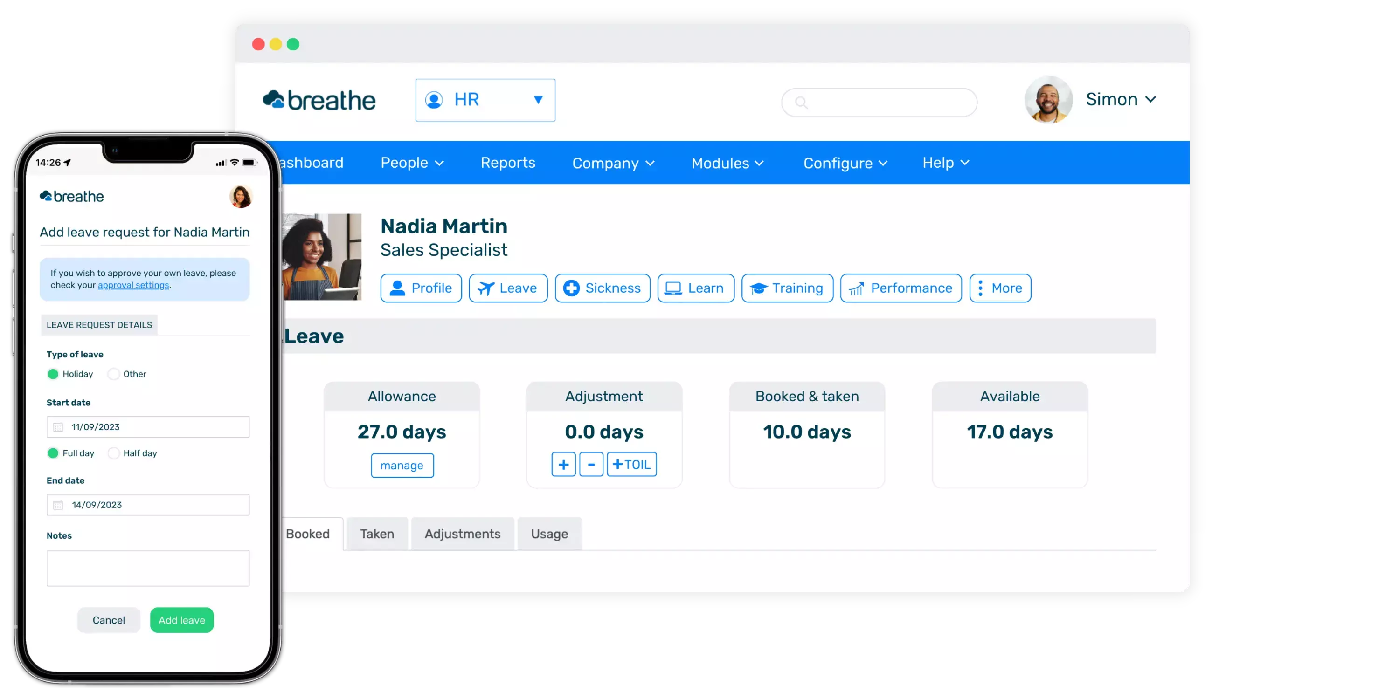Click the Performance button label
Screen dimensions: 1399x699
click(911, 288)
